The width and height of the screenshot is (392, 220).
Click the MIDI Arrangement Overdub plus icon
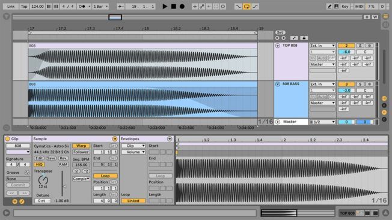(195, 7)
